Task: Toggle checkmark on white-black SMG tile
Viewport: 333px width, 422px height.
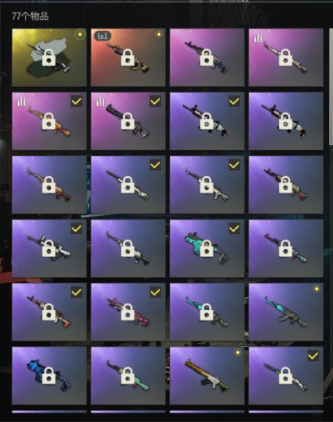Action: [77, 228]
